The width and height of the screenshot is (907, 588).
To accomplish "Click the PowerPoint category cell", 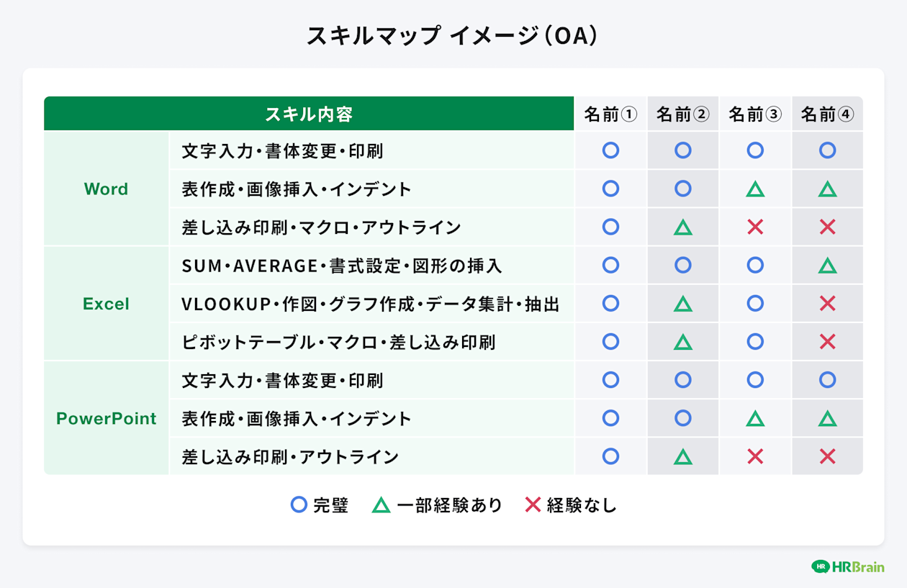I will point(107,418).
